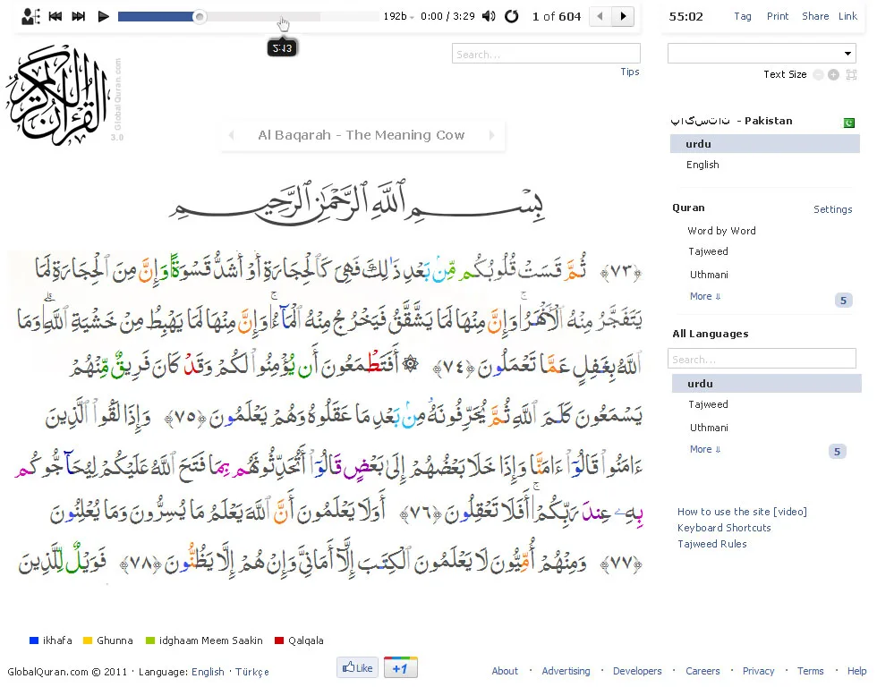Click verse number marker ٧٣
The image size is (877, 687).
621,272
